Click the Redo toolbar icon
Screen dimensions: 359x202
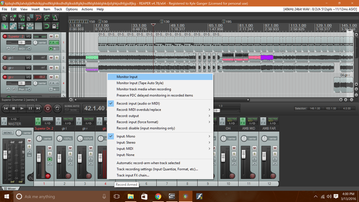pos(47,17)
